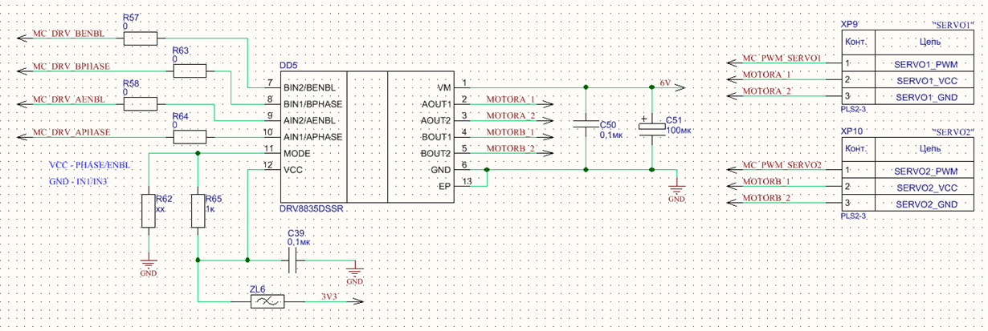988x331 pixels.
Task: Select the SERVO1_GND table cell
Action: click(x=925, y=97)
